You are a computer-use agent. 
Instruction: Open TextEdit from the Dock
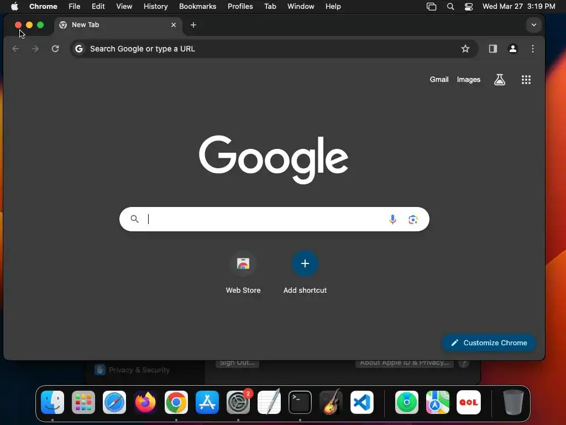[269, 402]
